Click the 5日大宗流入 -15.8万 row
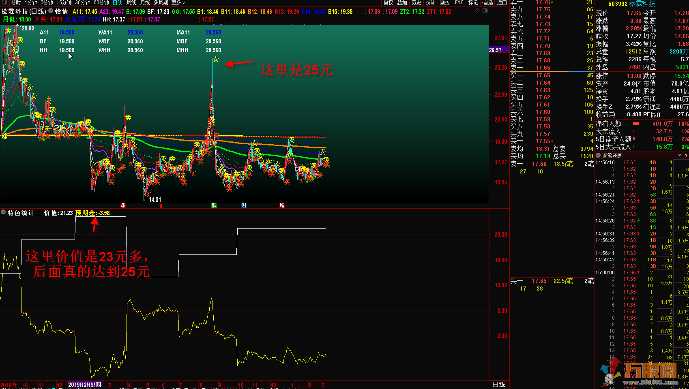689x389 pixels. [x=642, y=147]
